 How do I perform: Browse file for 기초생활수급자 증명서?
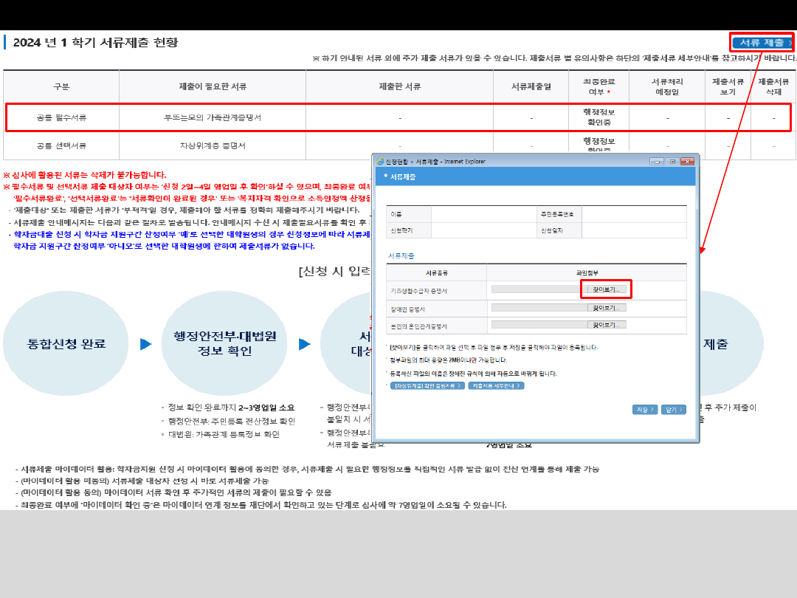tap(606, 289)
